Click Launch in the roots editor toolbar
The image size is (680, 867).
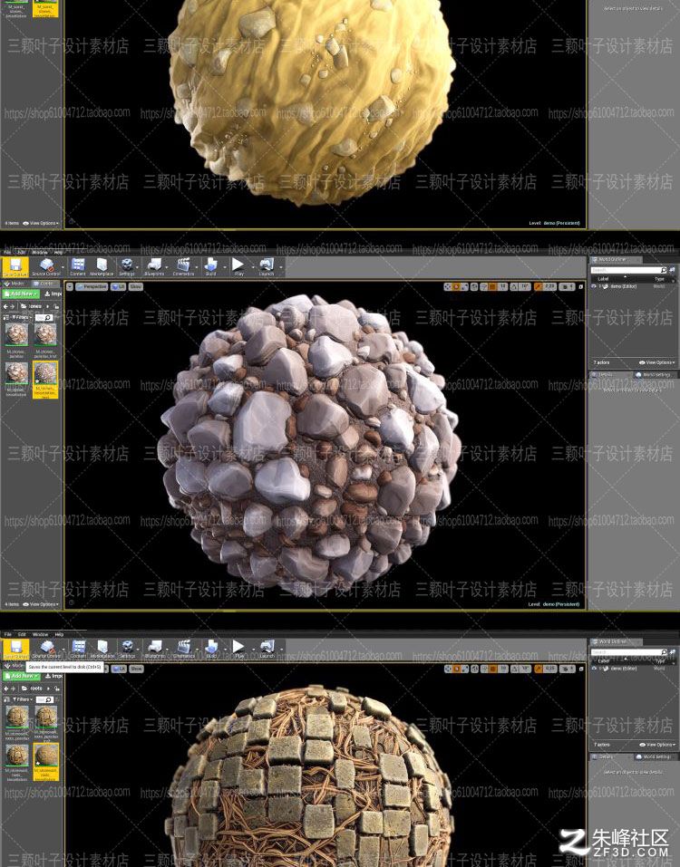[267, 650]
